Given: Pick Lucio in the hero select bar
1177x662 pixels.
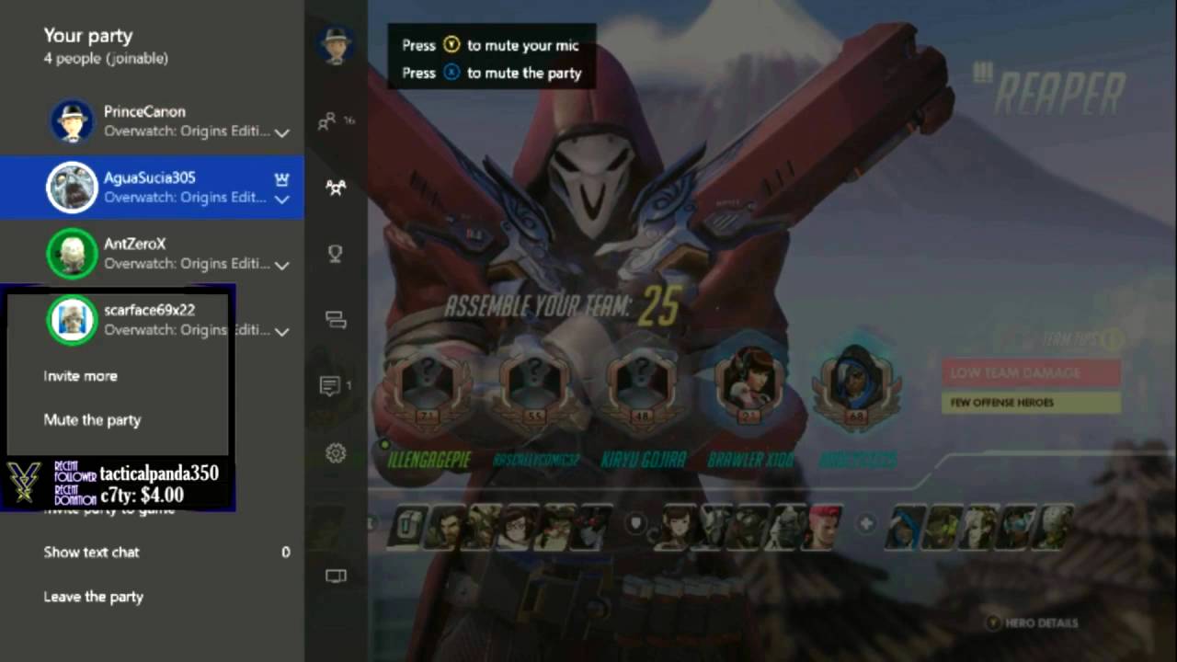Looking at the screenshot, I should pyautogui.click(x=943, y=528).
